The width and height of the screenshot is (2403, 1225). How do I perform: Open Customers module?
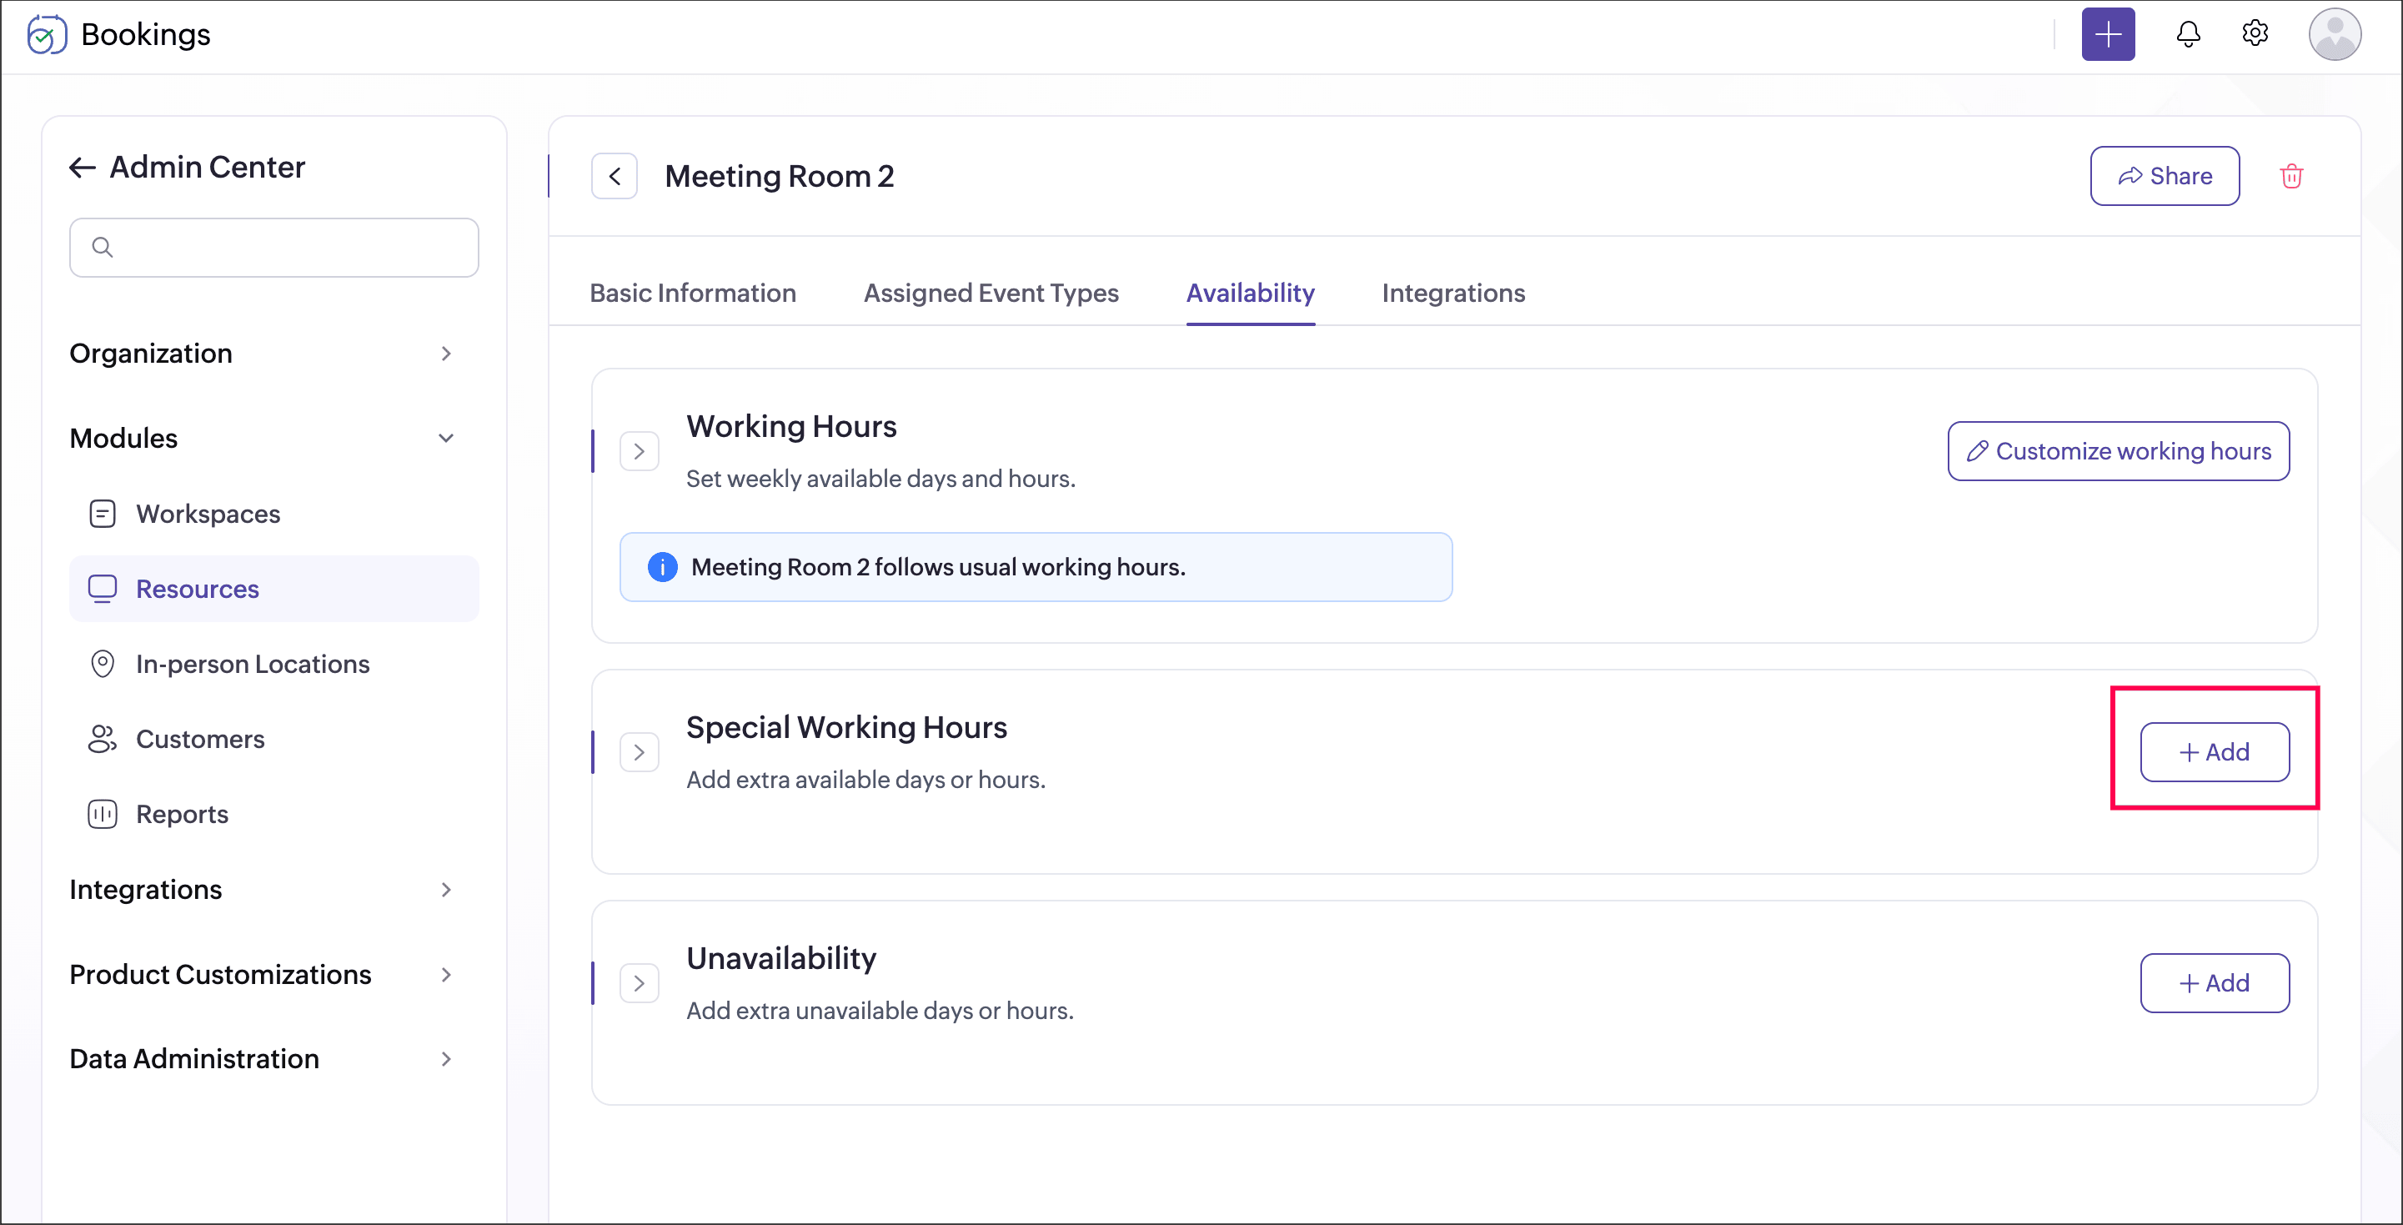click(x=273, y=739)
